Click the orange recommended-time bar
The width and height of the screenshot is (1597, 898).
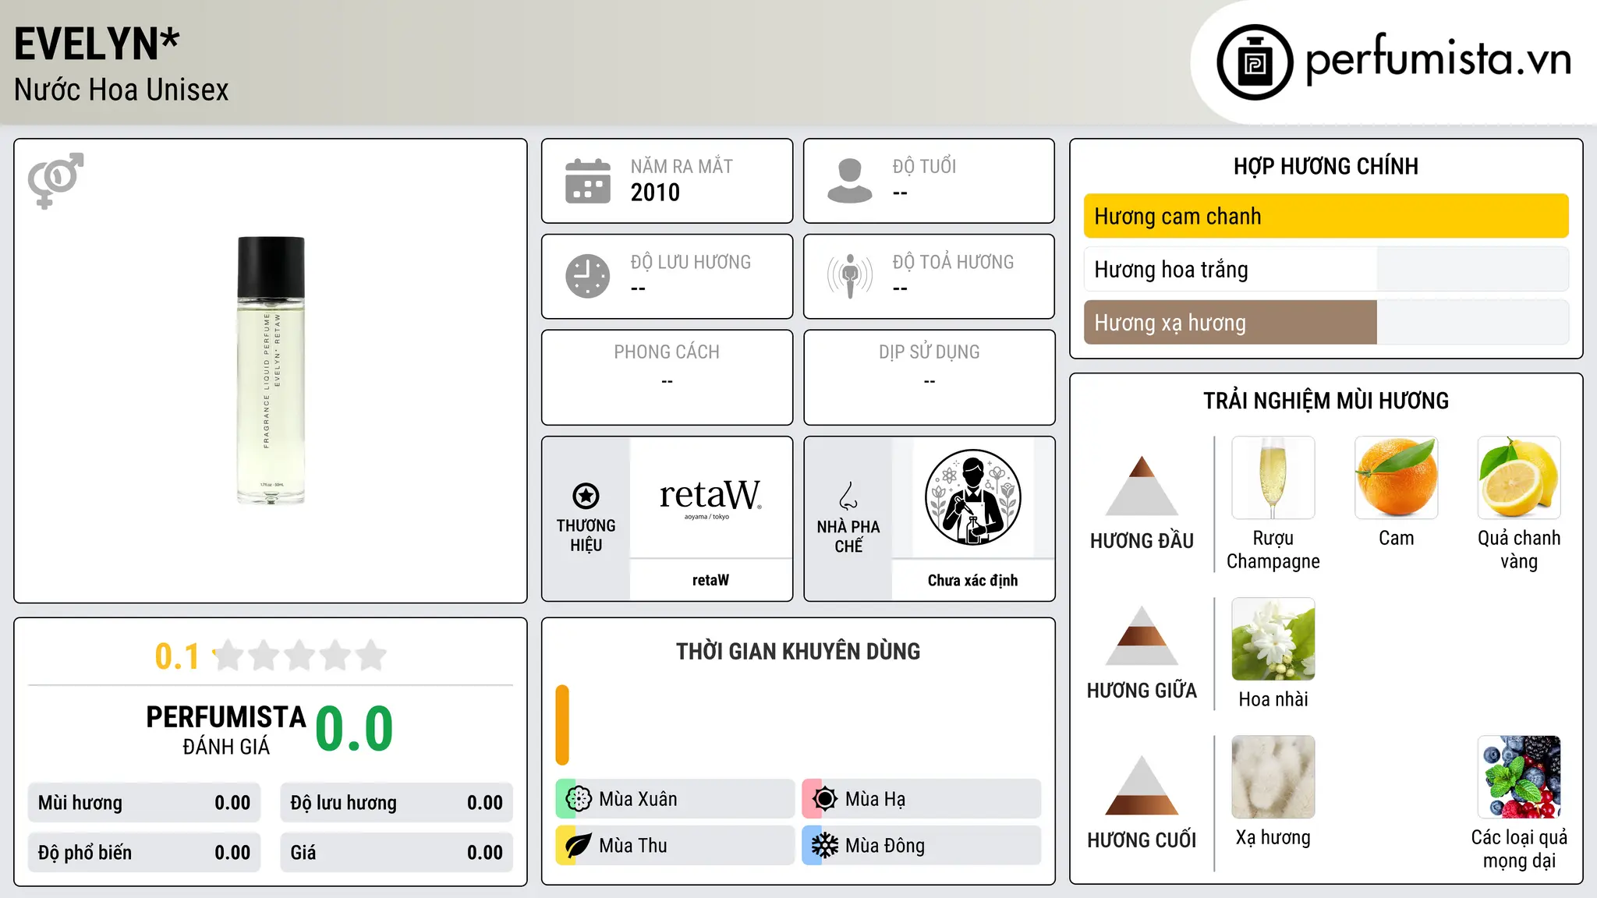pyautogui.click(x=562, y=725)
